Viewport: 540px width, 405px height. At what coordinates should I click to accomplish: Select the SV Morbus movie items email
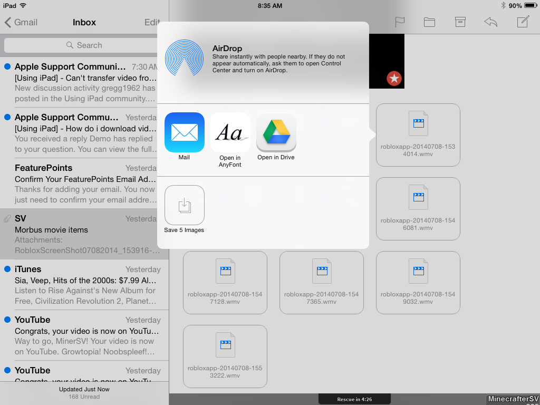click(x=84, y=234)
